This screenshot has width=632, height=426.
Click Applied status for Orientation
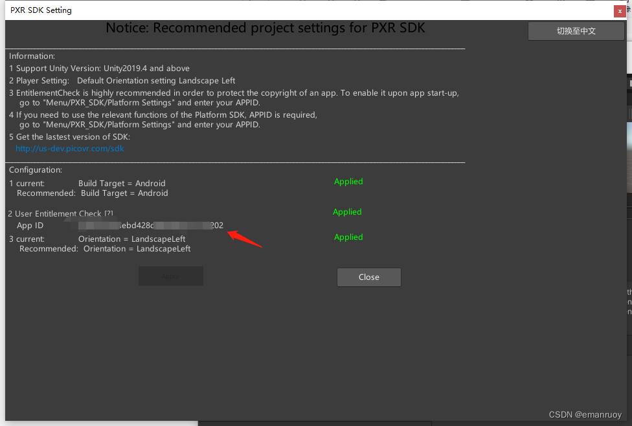pyautogui.click(x=348, y=237)
